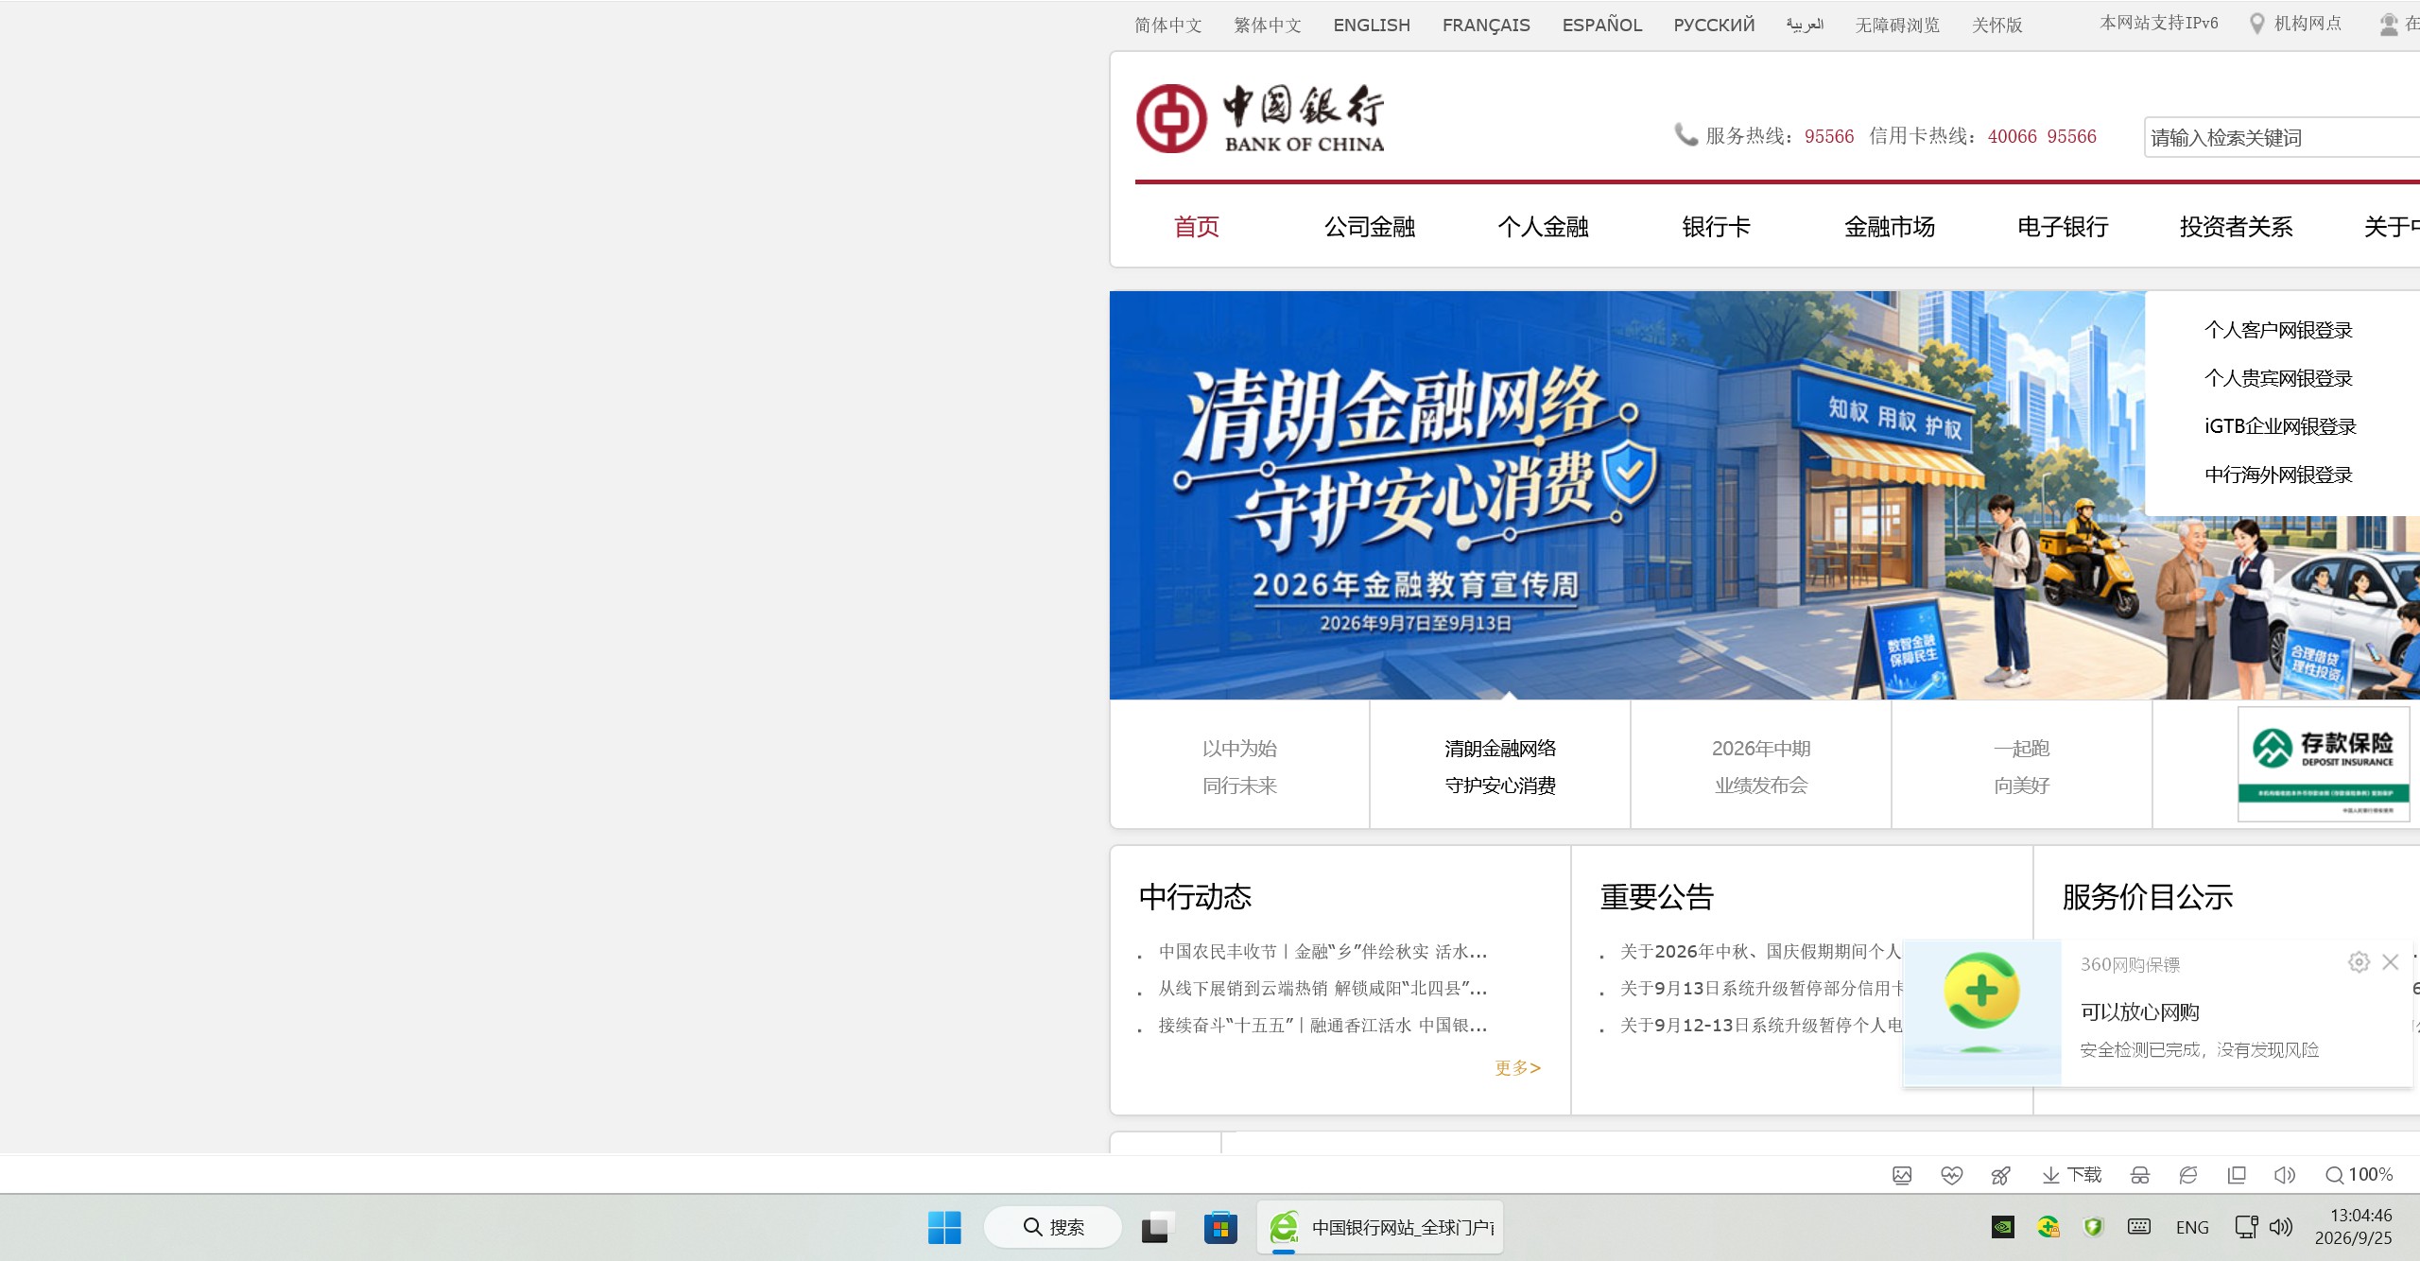This screenshot has height=1261, width=2420.
Task: Click the browser engine switch icon
Action: 2188,1175
